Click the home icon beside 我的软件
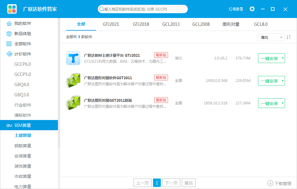This screenshot has height=189, width=297. click(9, 23)
